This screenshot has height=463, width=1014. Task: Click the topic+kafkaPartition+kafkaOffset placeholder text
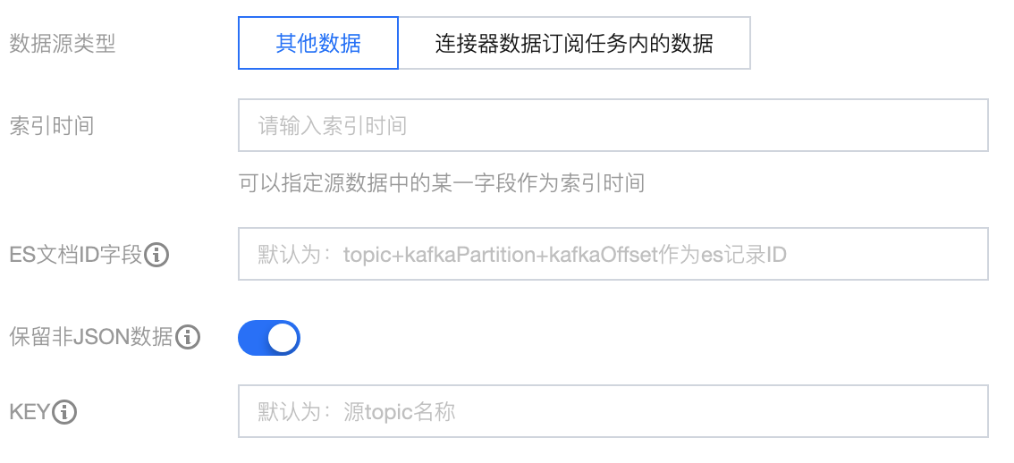(x=522, y=256)
